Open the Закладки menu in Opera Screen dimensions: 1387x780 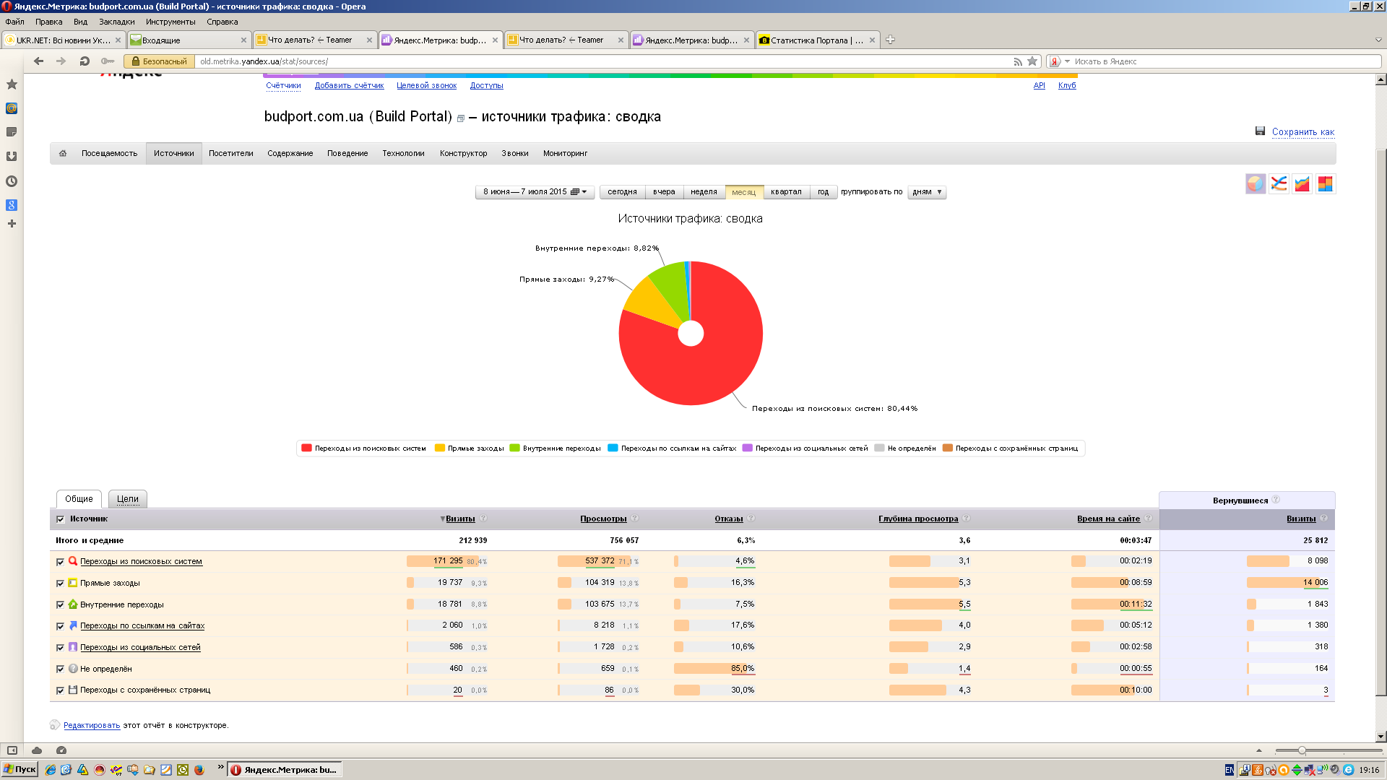[117, 22]
